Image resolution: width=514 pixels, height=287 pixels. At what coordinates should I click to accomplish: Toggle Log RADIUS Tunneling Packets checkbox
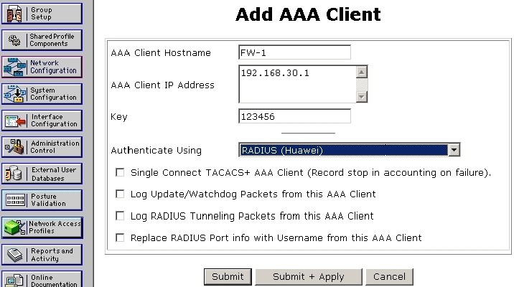click(120, 216)
